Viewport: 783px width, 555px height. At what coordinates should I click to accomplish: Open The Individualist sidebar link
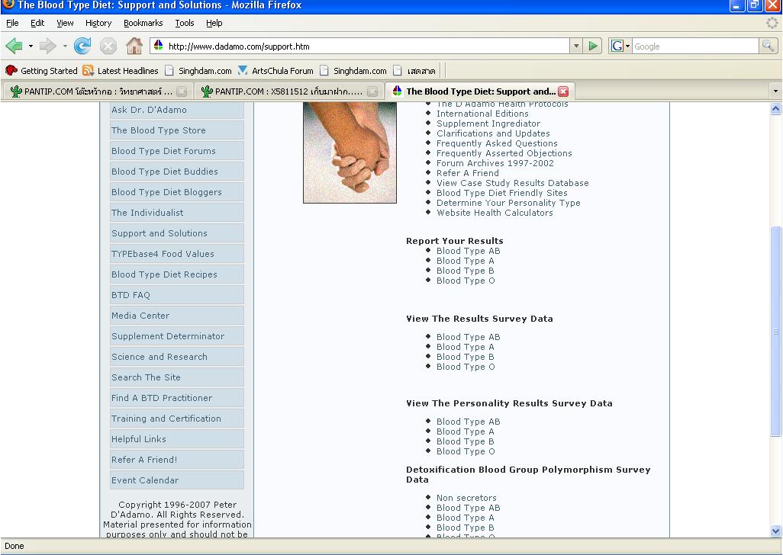(177, 213)
